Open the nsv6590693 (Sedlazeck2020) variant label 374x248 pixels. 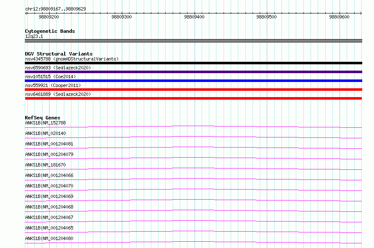[58, 68]
